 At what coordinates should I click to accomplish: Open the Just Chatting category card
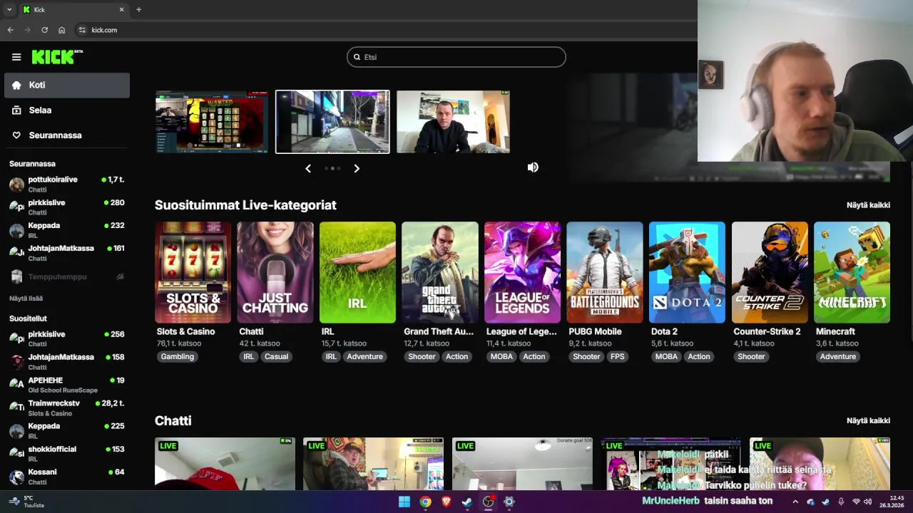tap(275, 272)
